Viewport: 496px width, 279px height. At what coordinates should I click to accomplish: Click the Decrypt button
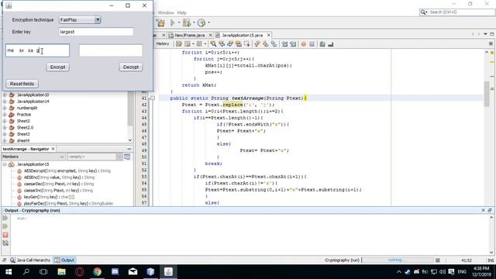click(x=131, y=67)
